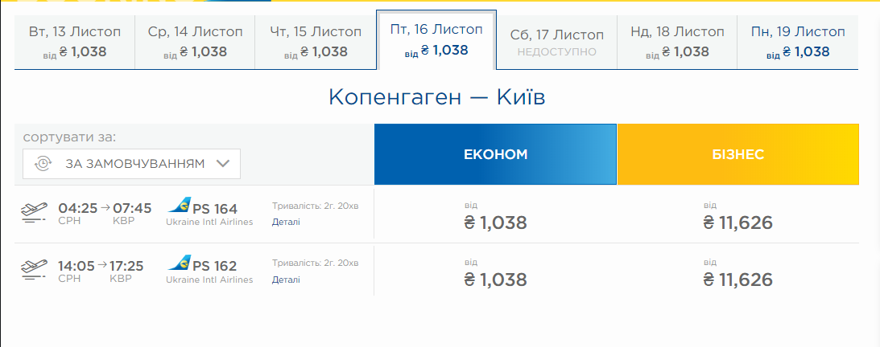Choose the Нд, 18 Листоп date tab
The image size is (880, 347).
[x=677, y=42]
